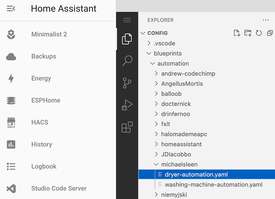This screenshot has height=199, width=275.
Task: Collapse the michaelsleen folder
Action: tap(156, 164)
